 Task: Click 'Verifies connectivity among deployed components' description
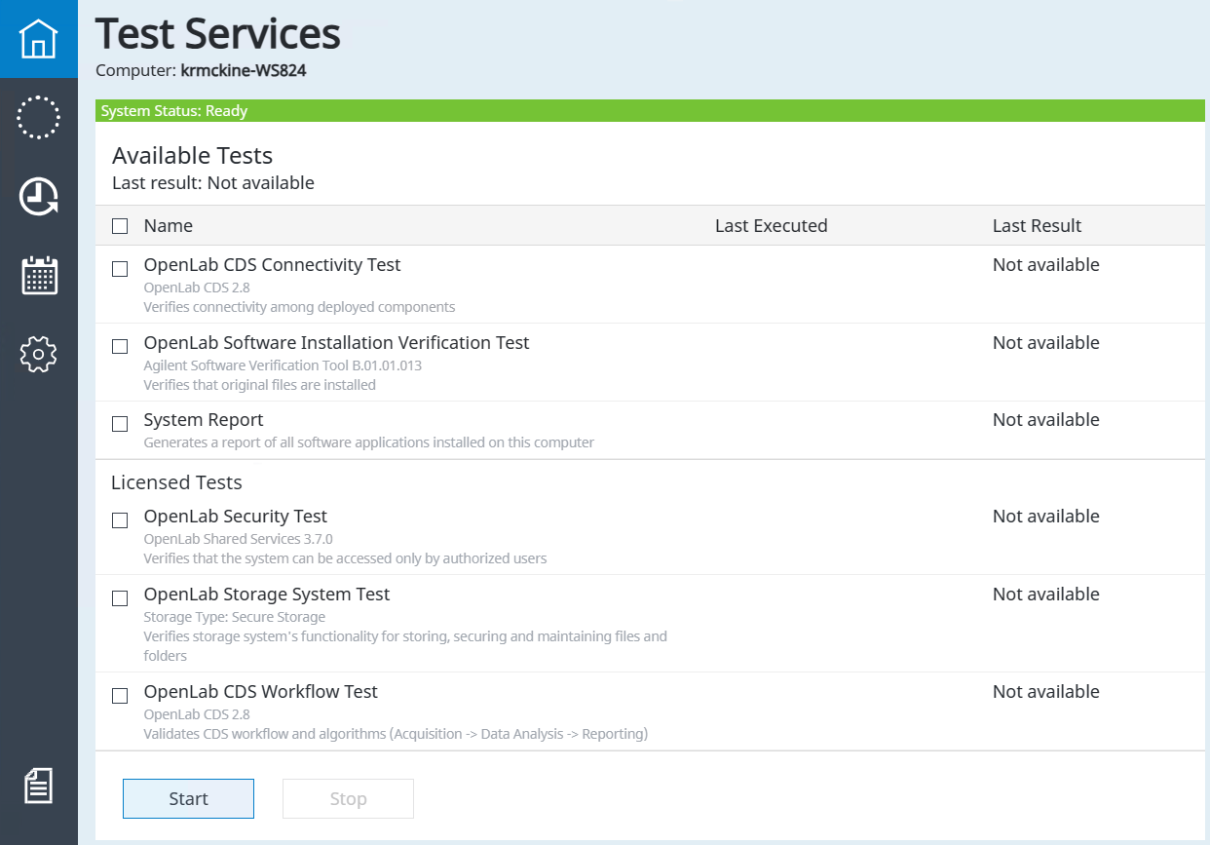click(299, 307)
